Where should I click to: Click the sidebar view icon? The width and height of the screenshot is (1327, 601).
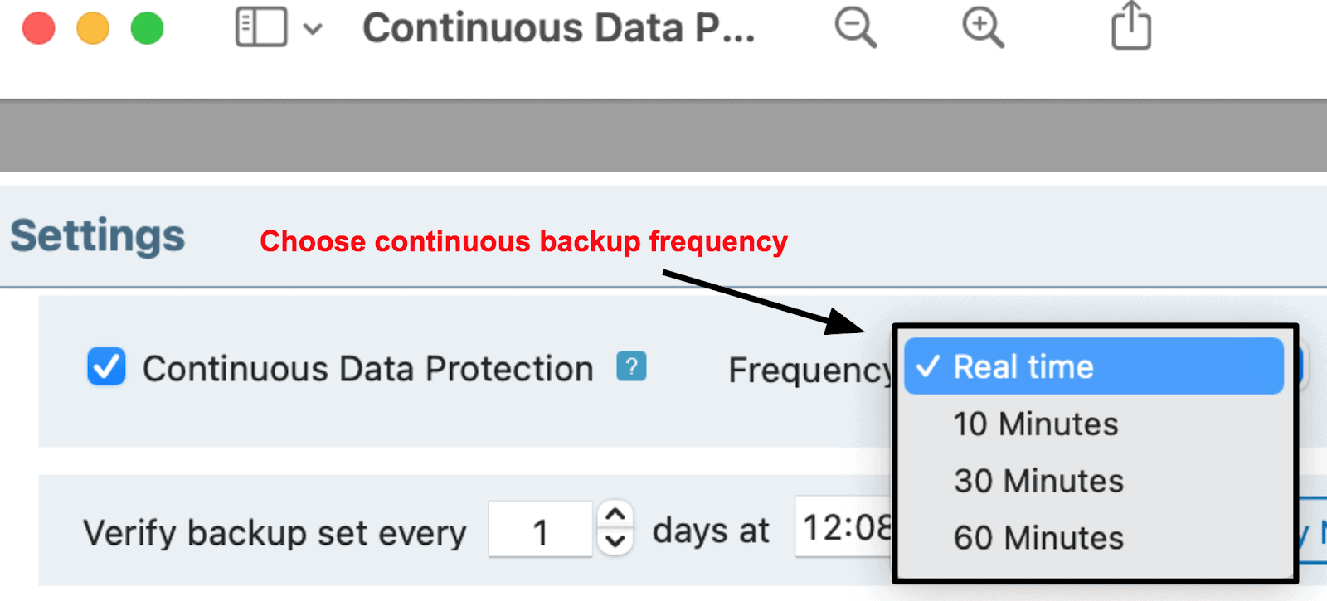(x=261, y=27)
